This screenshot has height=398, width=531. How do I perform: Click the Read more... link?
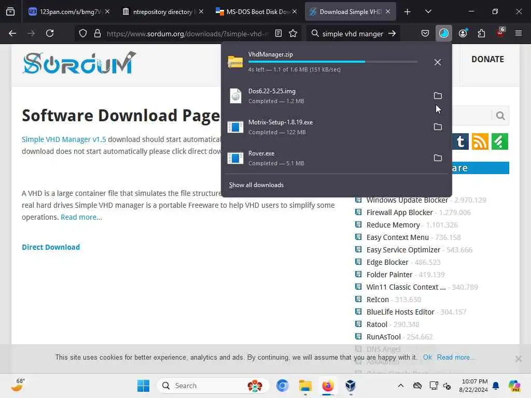click(81, 217)
